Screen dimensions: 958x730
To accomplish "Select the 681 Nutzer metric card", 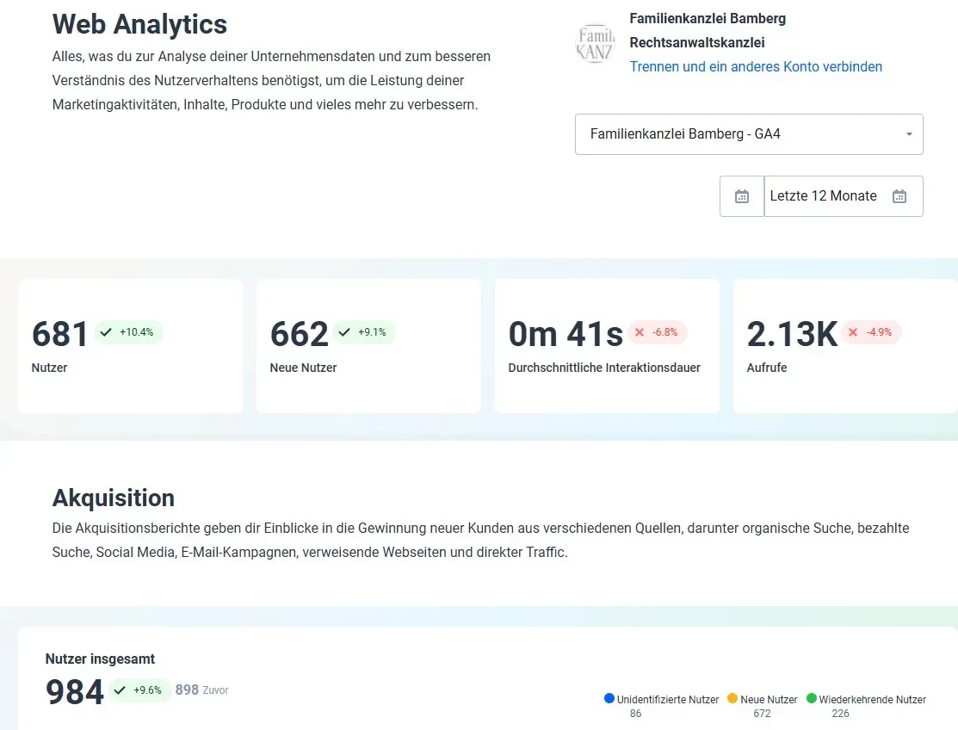I will 130,346.
